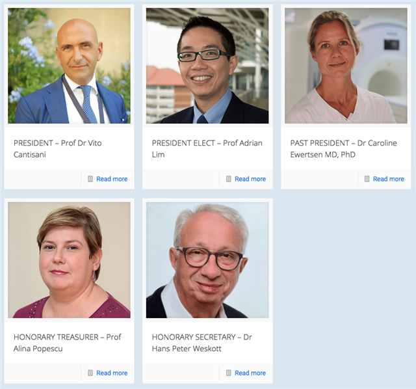Click document icon beside Alina Popescu's Read more

click(90, 373)
